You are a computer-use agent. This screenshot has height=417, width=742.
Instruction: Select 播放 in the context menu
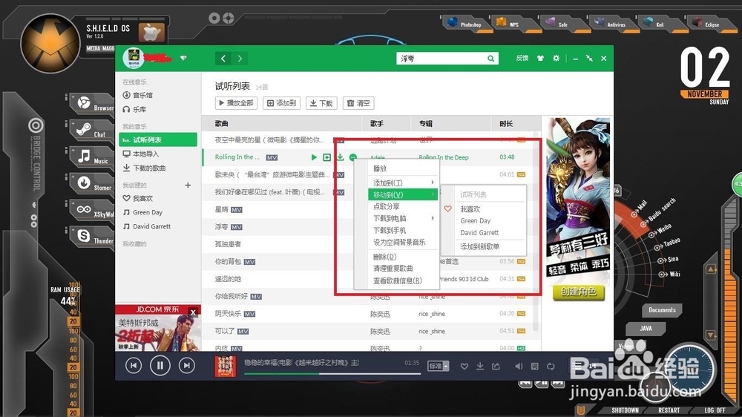403,168
